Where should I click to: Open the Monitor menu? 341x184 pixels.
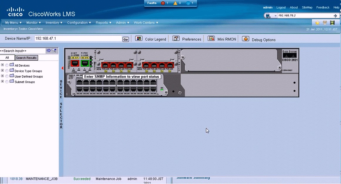[x=33, y=23]
